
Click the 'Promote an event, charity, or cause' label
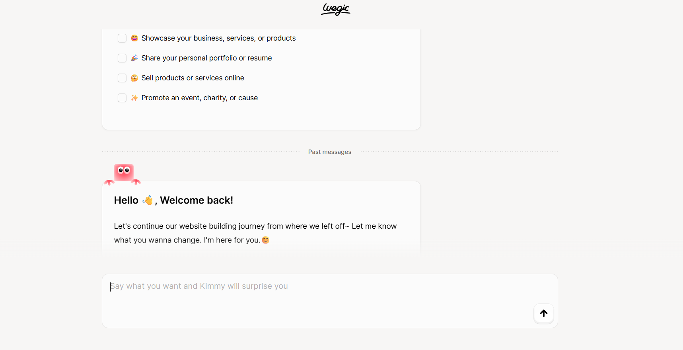pos(199,98)
